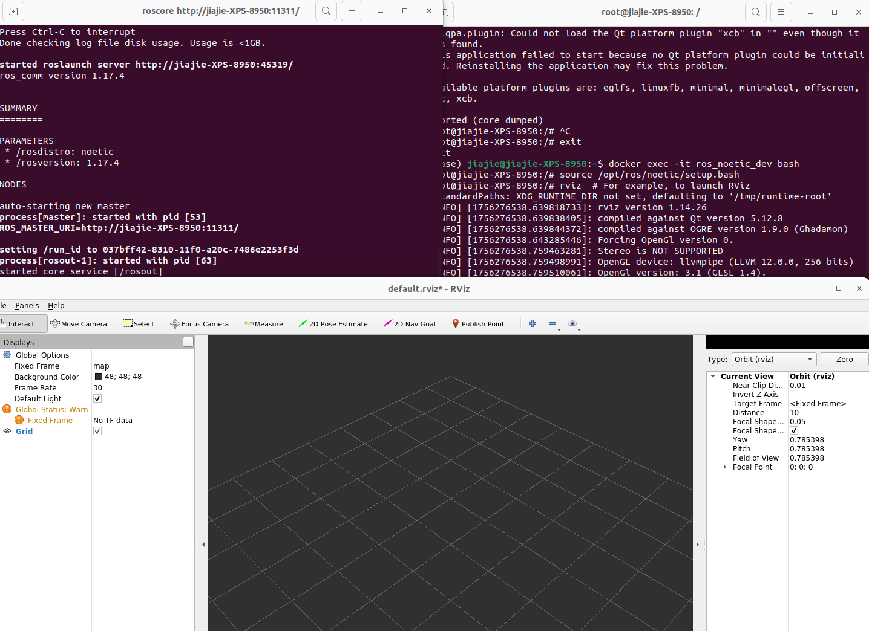The height and width of the screenshot is (631, 869).
Task: Select the Grid display item
Action: pos(24,431)
